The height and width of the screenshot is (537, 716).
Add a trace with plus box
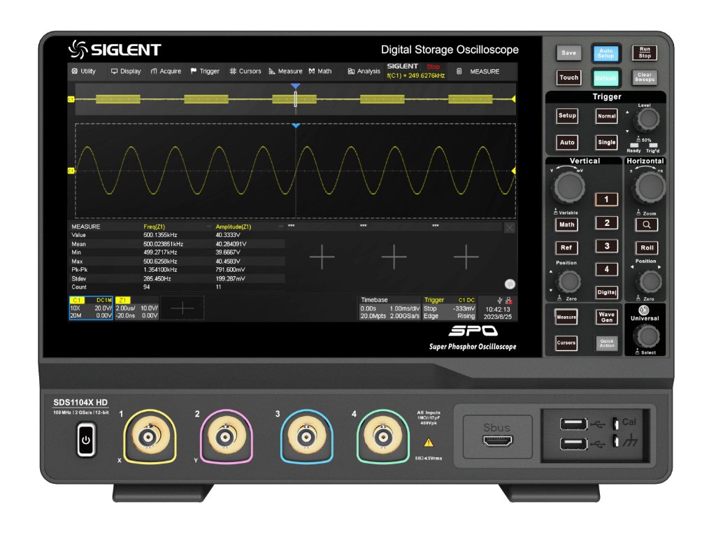point(182,308)
